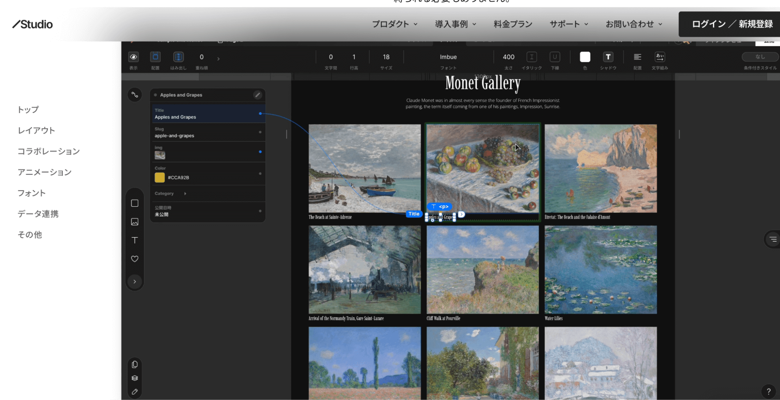This screenshot has height=400, width=780.
Task: Open the text shadow (シャドウ) setting
Action: pos(608,57)
